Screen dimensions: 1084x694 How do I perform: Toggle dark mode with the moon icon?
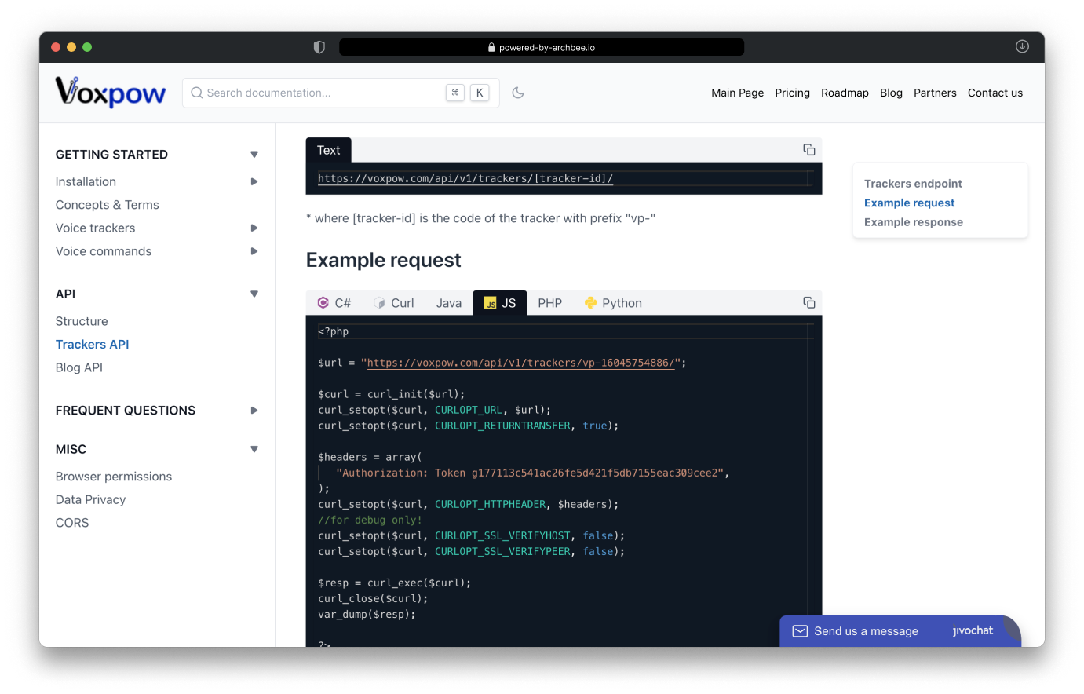click(518, 93)
